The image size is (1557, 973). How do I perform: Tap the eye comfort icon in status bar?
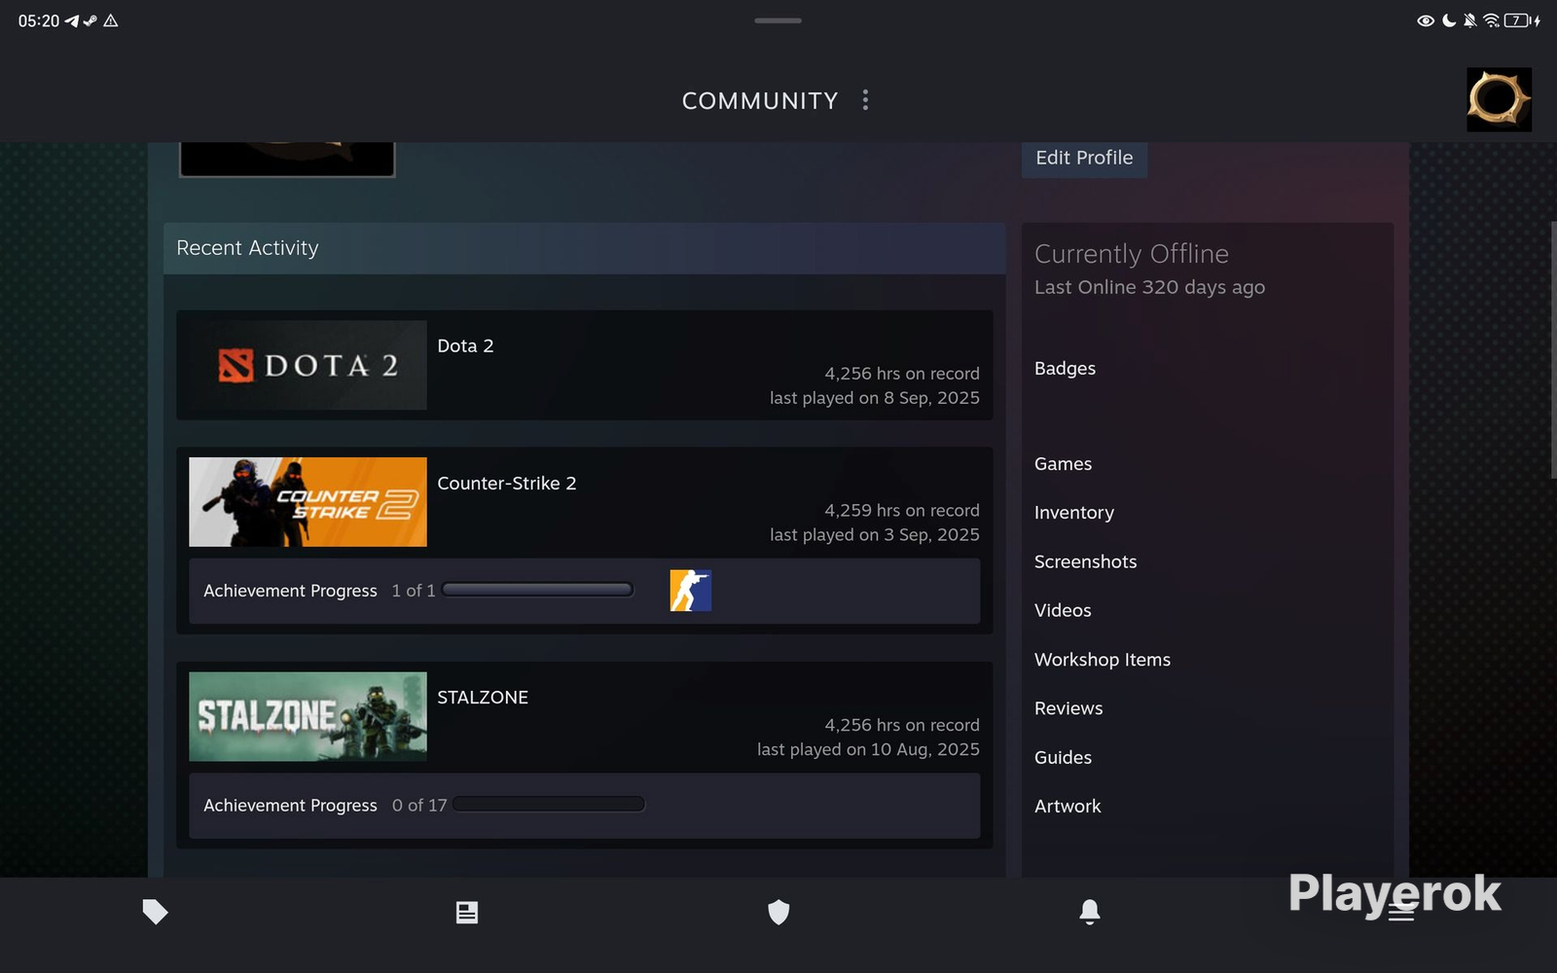coord(1426,20)
